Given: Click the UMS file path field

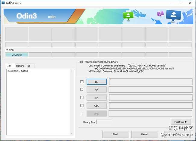Looking at the screenshot, I should click(150, 114).
